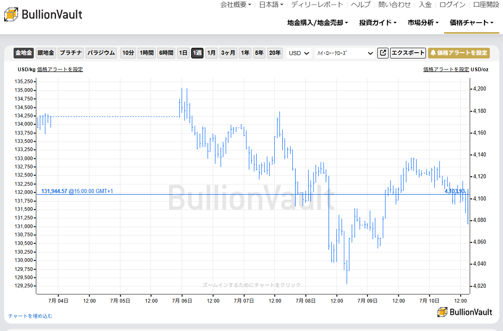Click 7月 10日 date on x-axis
The image size is (503, 331).
[x=429, y=301]
